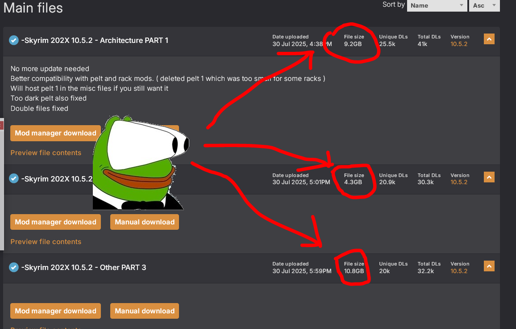The height and width of the screenshot is (329, 516).
Task: Collapse the Other PART 3 file entry
Action: [489, 266]
